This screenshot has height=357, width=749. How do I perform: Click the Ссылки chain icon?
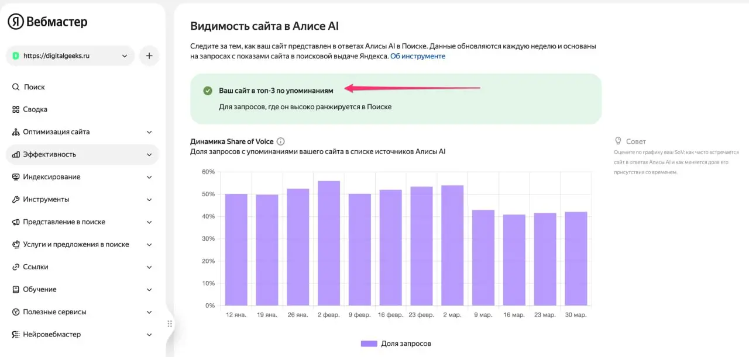[x=16, y=267]
